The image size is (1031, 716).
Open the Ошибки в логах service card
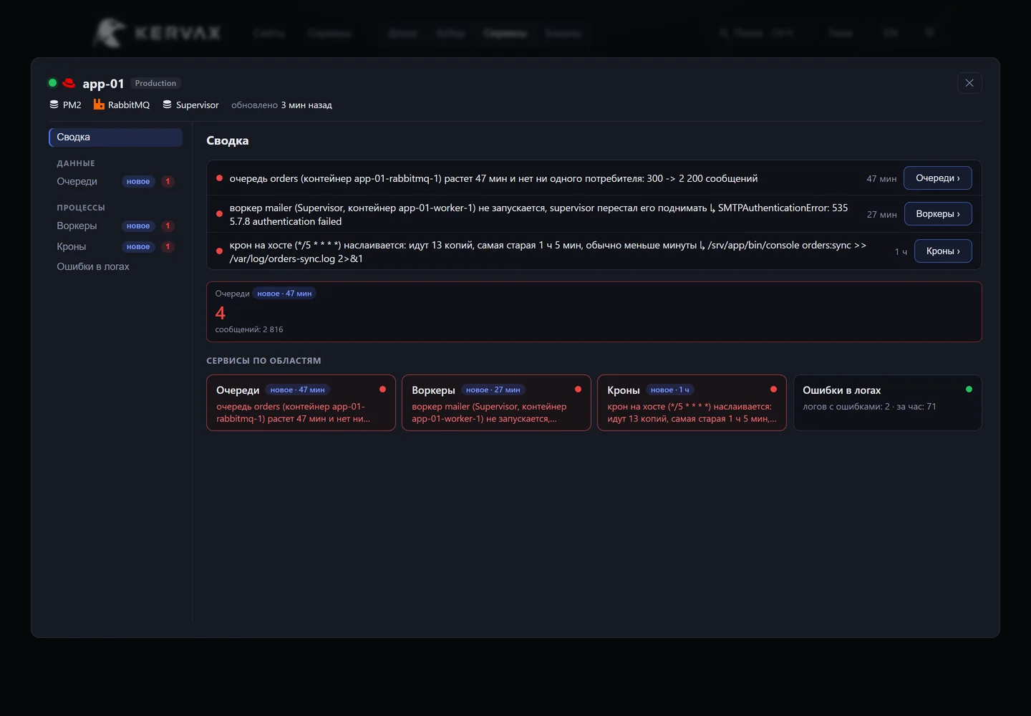887,403
